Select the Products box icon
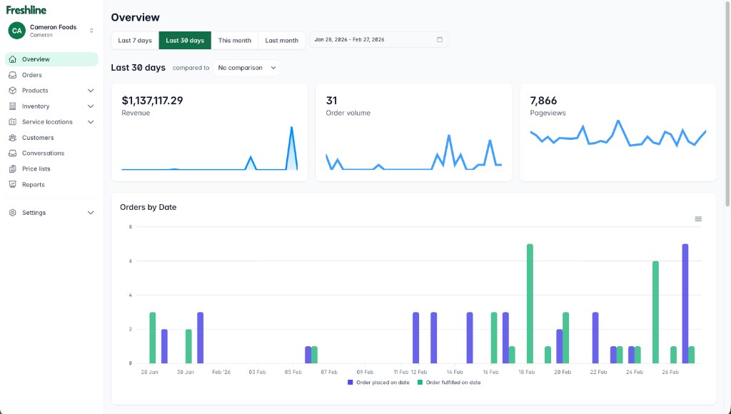 [13, 91]
